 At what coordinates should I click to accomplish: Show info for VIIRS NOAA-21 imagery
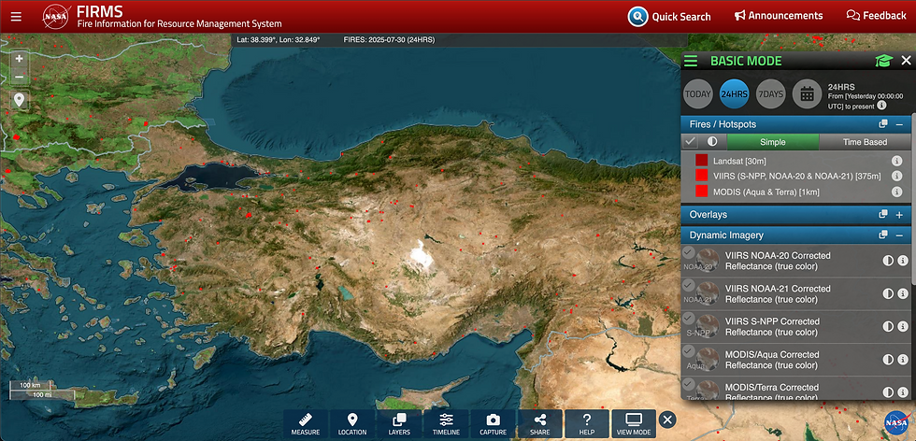click(903, 293)
